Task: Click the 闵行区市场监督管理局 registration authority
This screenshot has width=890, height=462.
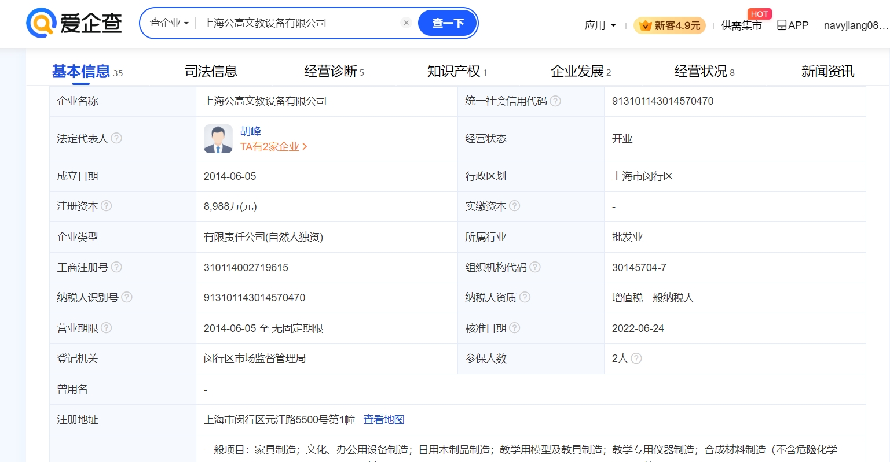Action: (255, 358)
